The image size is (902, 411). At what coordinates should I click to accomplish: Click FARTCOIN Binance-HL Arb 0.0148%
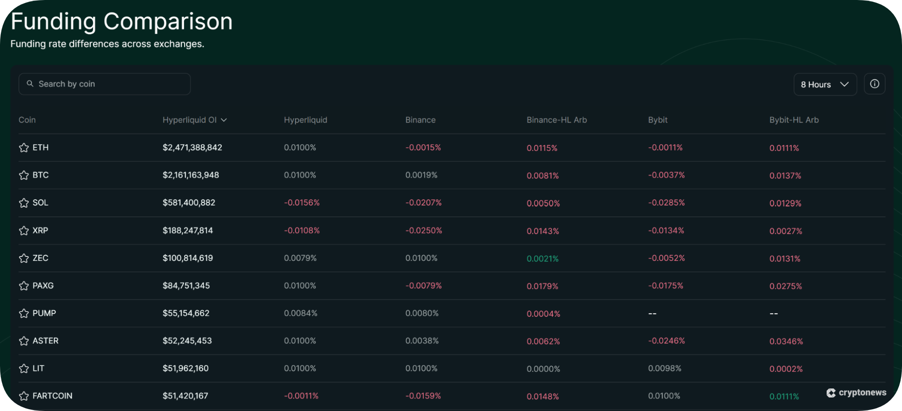(543, 396)
